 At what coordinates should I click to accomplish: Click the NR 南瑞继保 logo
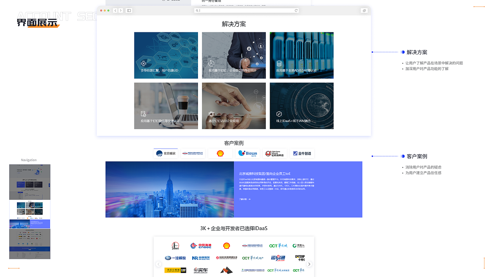[x=201, y=258]
